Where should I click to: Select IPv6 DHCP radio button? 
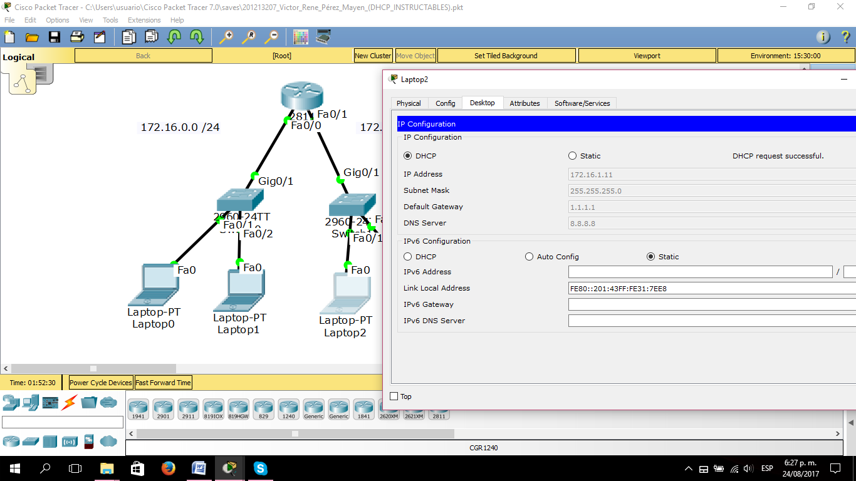[x=408, y=257]
